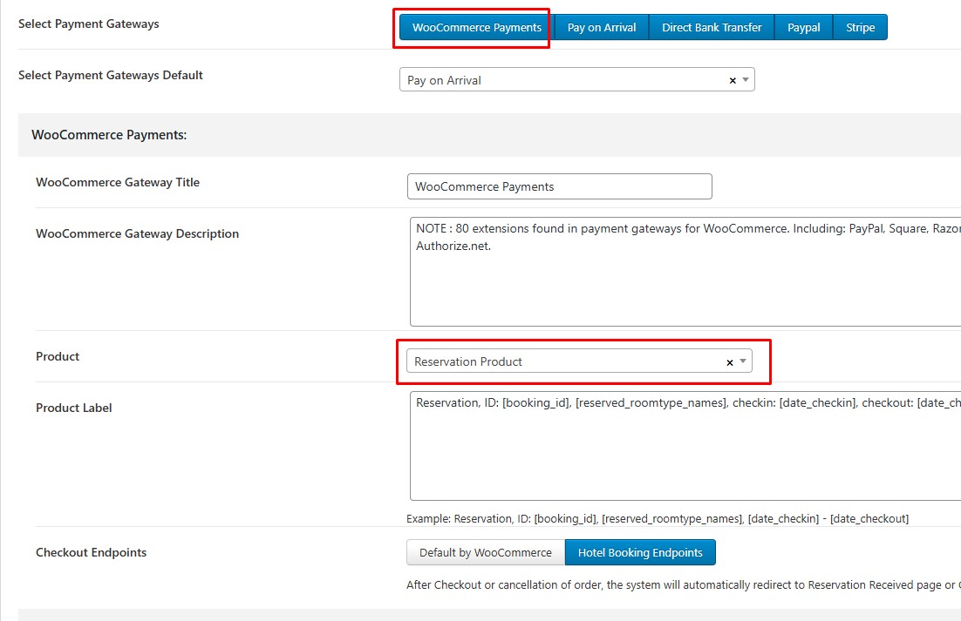Click the WooCommerce Payments section header
This screenshot has height=621, width=961.
(109, 135)
